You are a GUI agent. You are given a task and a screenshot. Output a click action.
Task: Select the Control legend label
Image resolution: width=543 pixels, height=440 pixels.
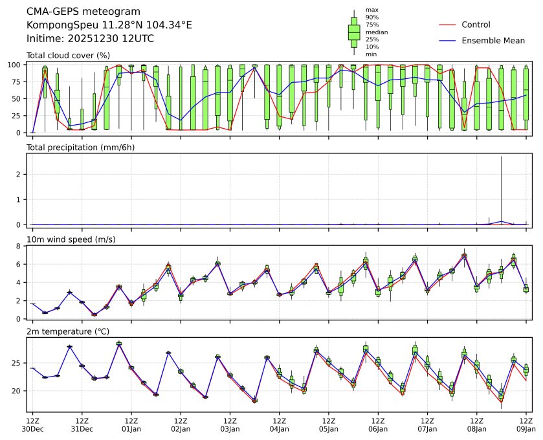(476, 25)
